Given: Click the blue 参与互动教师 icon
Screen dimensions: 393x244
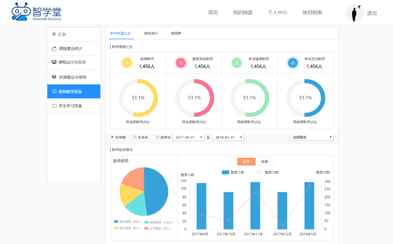Looking at the screenshot, I should [x=293, y=63].
